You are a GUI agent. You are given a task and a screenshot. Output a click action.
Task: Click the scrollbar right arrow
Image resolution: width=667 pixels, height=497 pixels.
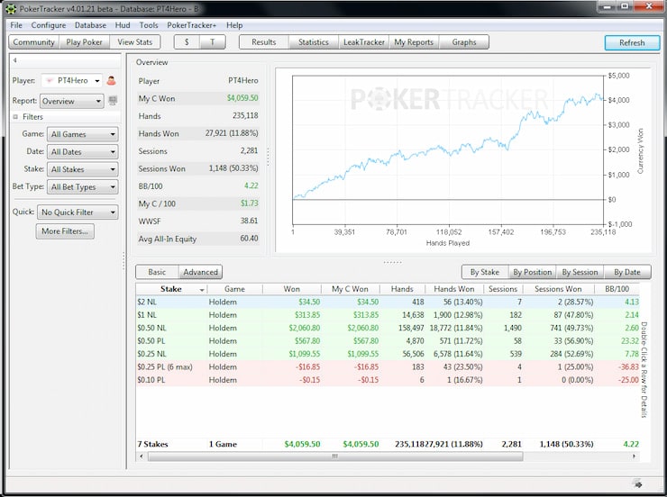point(634,456)
